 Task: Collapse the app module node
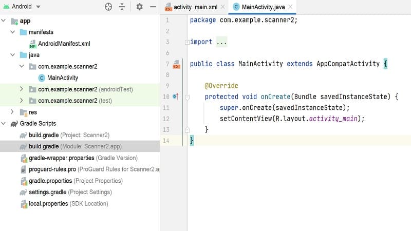pos(5,21)
